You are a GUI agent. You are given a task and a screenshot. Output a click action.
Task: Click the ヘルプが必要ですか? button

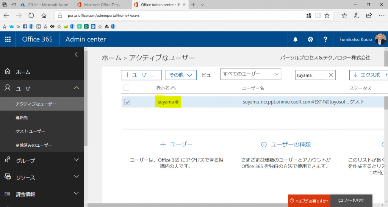(309, 201)
